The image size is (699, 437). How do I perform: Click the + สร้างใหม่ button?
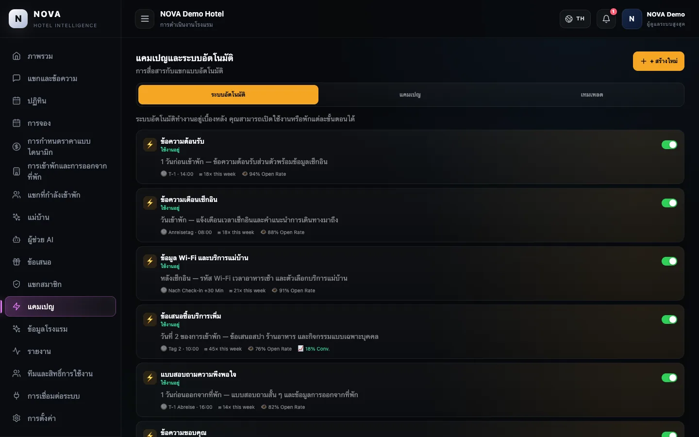[x=659, y=61]
